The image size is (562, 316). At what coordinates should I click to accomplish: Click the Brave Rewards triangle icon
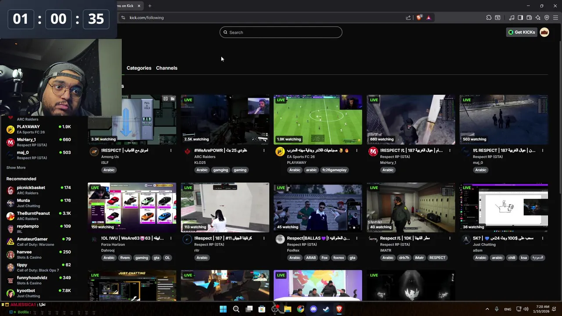(429, 18)
